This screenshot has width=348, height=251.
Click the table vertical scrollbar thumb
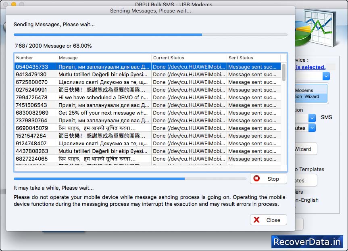pyautogui.click(x=284, y=72)
